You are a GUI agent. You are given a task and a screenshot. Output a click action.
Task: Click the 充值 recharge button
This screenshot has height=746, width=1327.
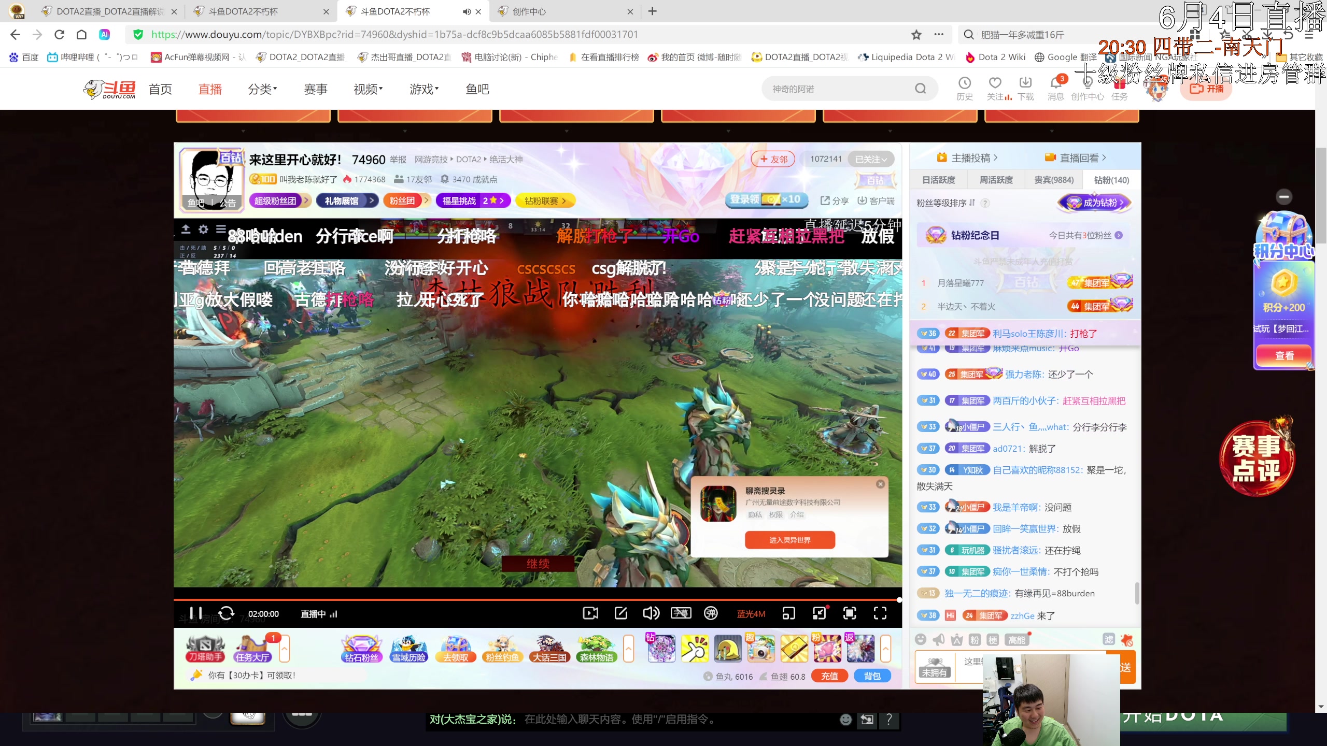[829, 676]
